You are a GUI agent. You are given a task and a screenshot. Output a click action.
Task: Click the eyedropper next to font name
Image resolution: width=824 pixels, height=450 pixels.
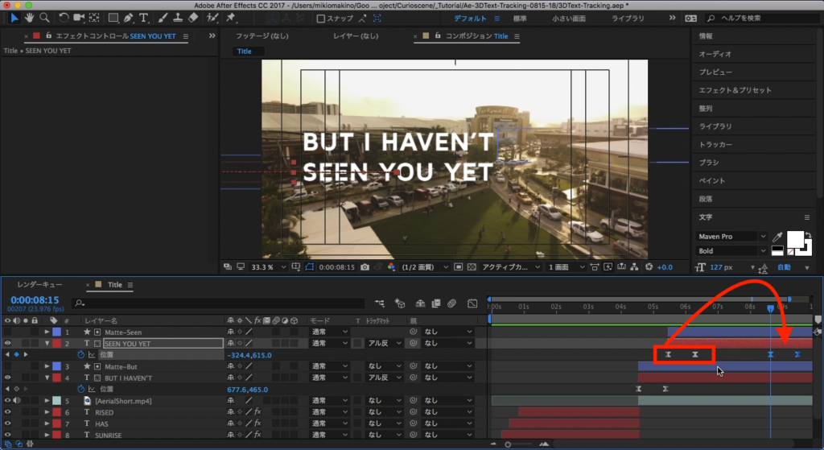[x=777, y=237]
